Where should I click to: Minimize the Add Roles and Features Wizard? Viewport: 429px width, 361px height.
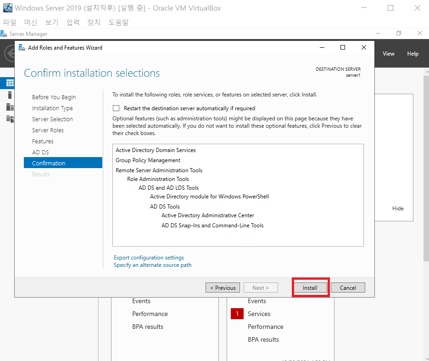322,47
